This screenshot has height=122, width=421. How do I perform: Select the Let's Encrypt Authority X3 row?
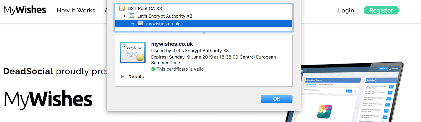[204, 16]
